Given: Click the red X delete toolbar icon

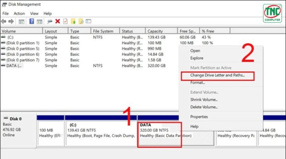Looking at the screenshot, I should [x=58, y=21].
